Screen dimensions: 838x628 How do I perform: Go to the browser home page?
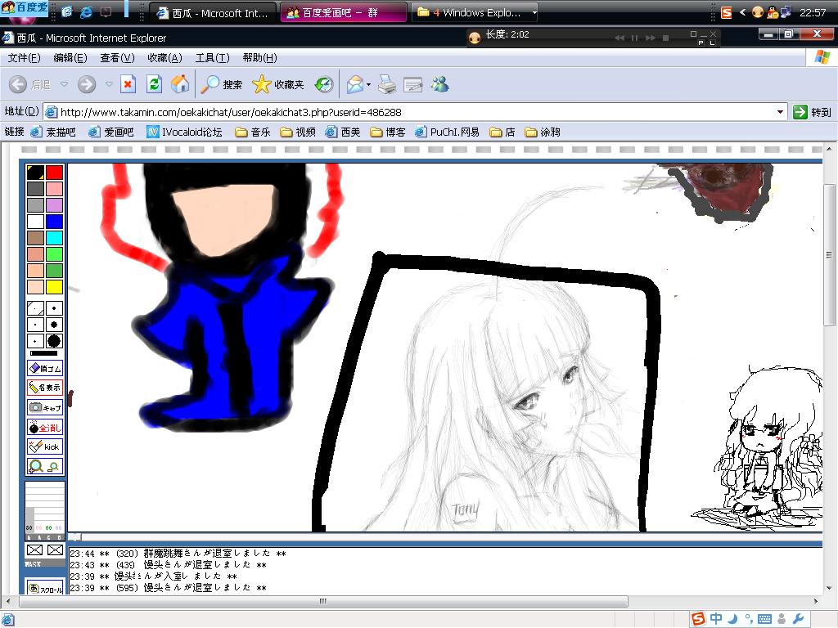180,84
